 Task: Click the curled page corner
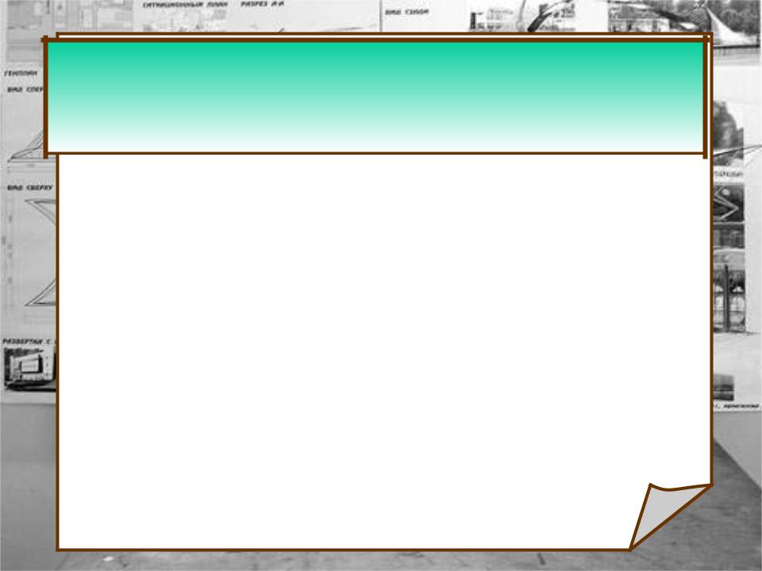(670, 515)
